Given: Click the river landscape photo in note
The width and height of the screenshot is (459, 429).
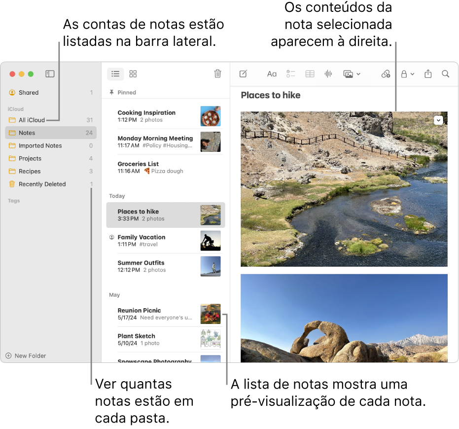Looking at the screenshot, I should (x=344, y=189).
